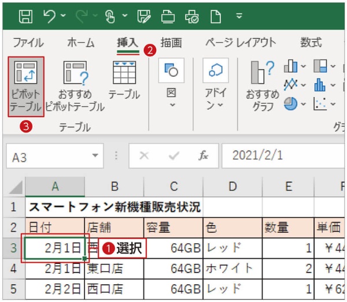Screen dimensions: 347x302
Task: Click the Select All corner triangle
Action: tap(16, 187)
